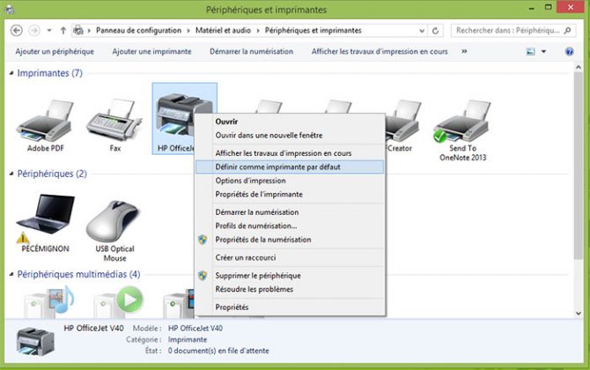Choose Propriétés de la numérisation

pyautogui.click(x=290, y=240)
